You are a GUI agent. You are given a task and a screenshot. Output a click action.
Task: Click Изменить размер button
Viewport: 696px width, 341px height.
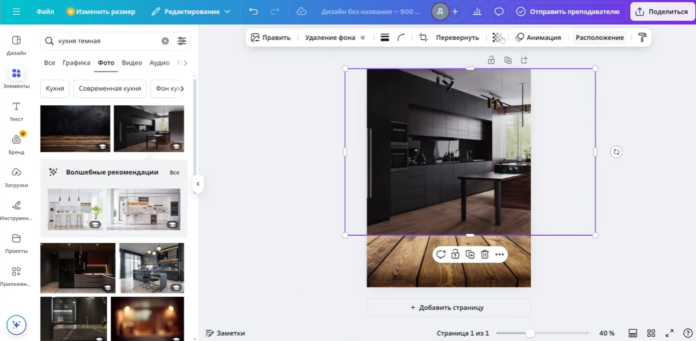pos(101,11)
